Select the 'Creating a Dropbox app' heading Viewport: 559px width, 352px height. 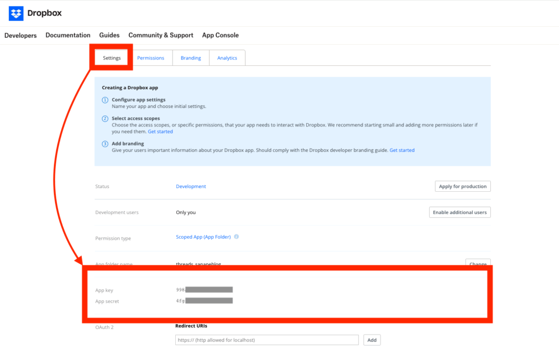point(130,88)
